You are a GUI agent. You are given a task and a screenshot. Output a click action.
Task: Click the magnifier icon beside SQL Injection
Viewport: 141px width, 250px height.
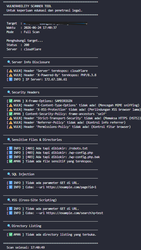click(x=9, y=174)
